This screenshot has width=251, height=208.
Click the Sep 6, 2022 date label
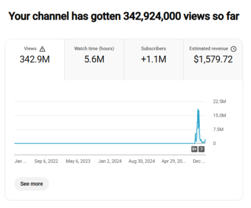(46, 161)
